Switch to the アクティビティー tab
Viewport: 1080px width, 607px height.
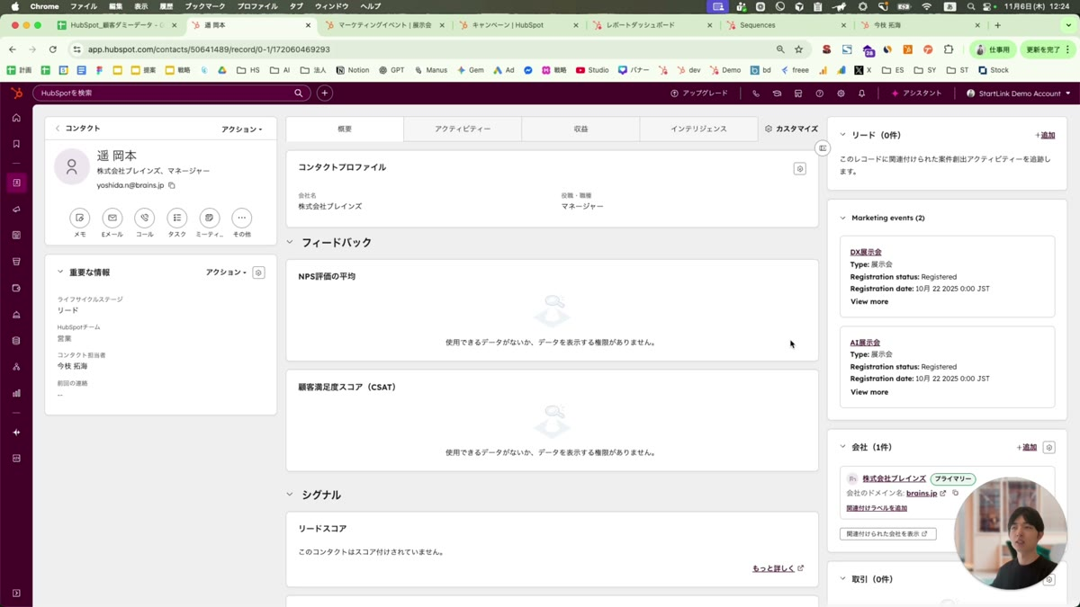tap(463, 129)
